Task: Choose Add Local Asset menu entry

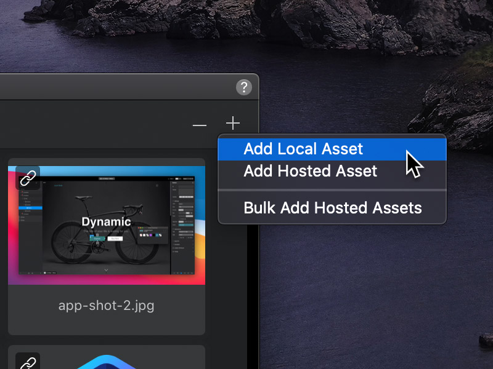Action: pos(332,149)
